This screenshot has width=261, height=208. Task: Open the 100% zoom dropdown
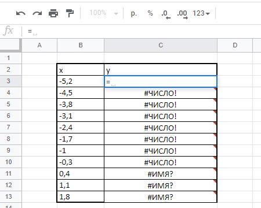[x=104, y=13]
